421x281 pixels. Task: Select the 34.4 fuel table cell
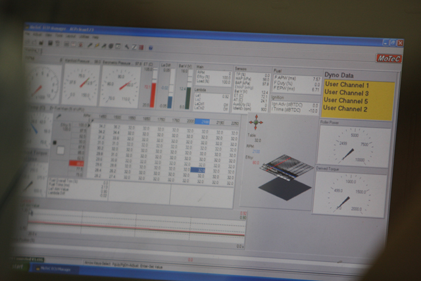click(116, 132)
